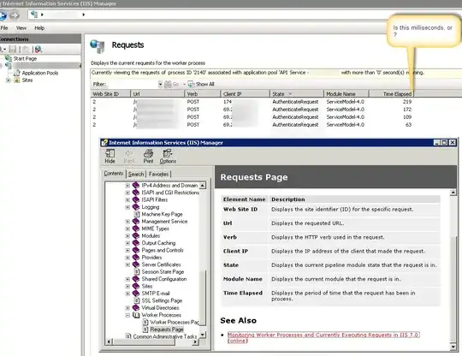462x356 pixels.
Task: Select Application Pools node
Action: tap(40, 73)
